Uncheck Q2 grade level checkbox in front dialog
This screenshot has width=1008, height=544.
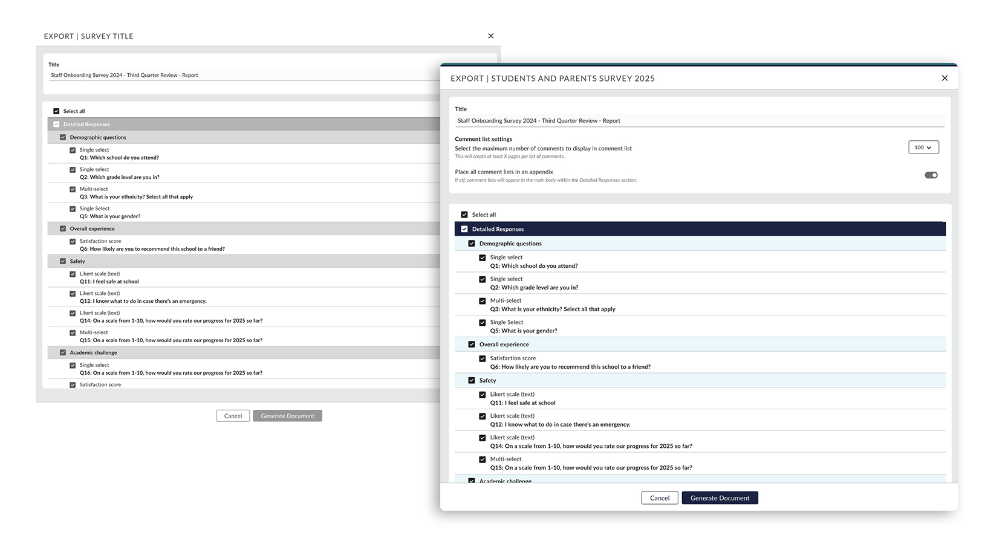[483, 280]
